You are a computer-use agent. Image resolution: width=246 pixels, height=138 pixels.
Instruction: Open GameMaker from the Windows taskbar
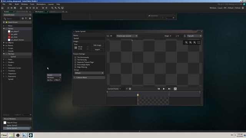31,135
